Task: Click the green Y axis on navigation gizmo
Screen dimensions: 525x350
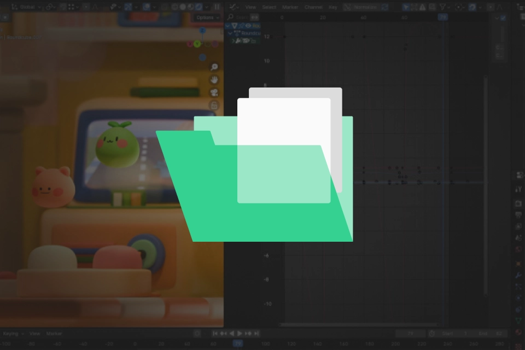Action: 197,44
